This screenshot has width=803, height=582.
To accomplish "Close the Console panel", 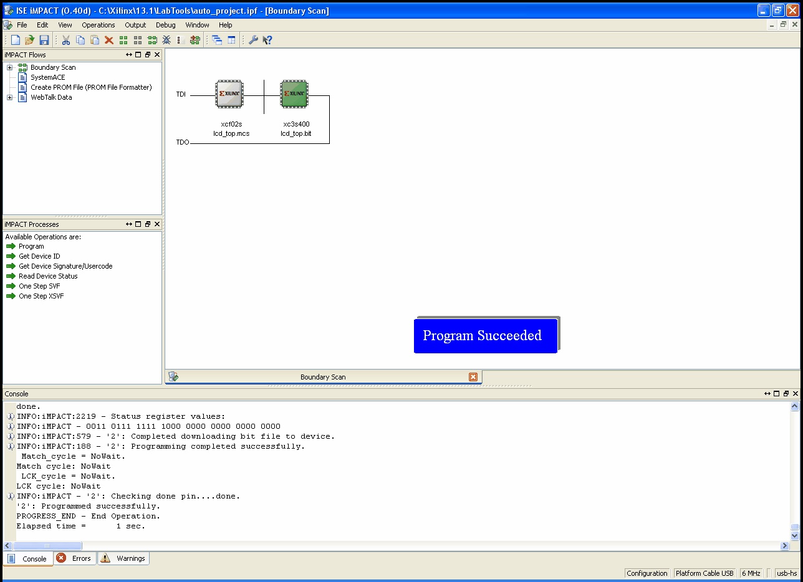I will coord(796,394).
